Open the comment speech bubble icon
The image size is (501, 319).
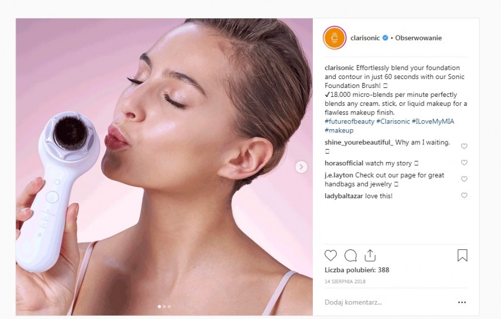pyautogui.click(x=350, y=256)
